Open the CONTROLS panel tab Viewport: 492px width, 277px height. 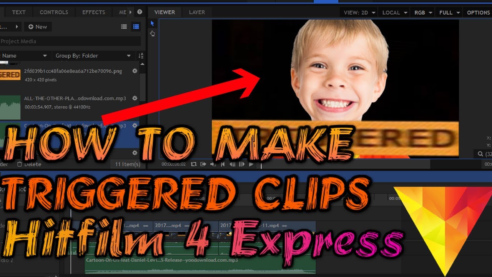54,12
